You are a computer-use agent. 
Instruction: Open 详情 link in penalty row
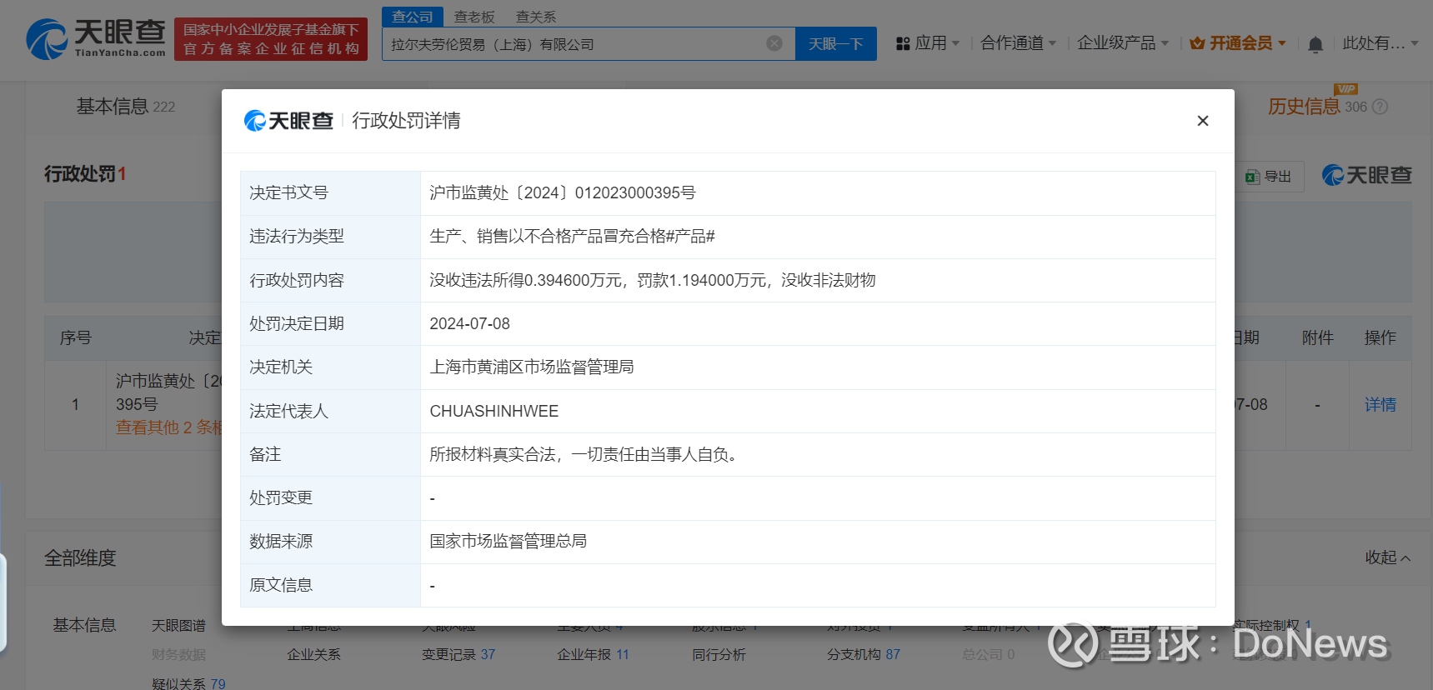[x=1380, y=405]
